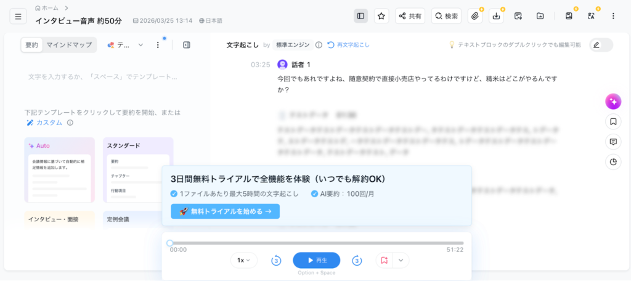Rewind 3 seconds in the audio

277,261
